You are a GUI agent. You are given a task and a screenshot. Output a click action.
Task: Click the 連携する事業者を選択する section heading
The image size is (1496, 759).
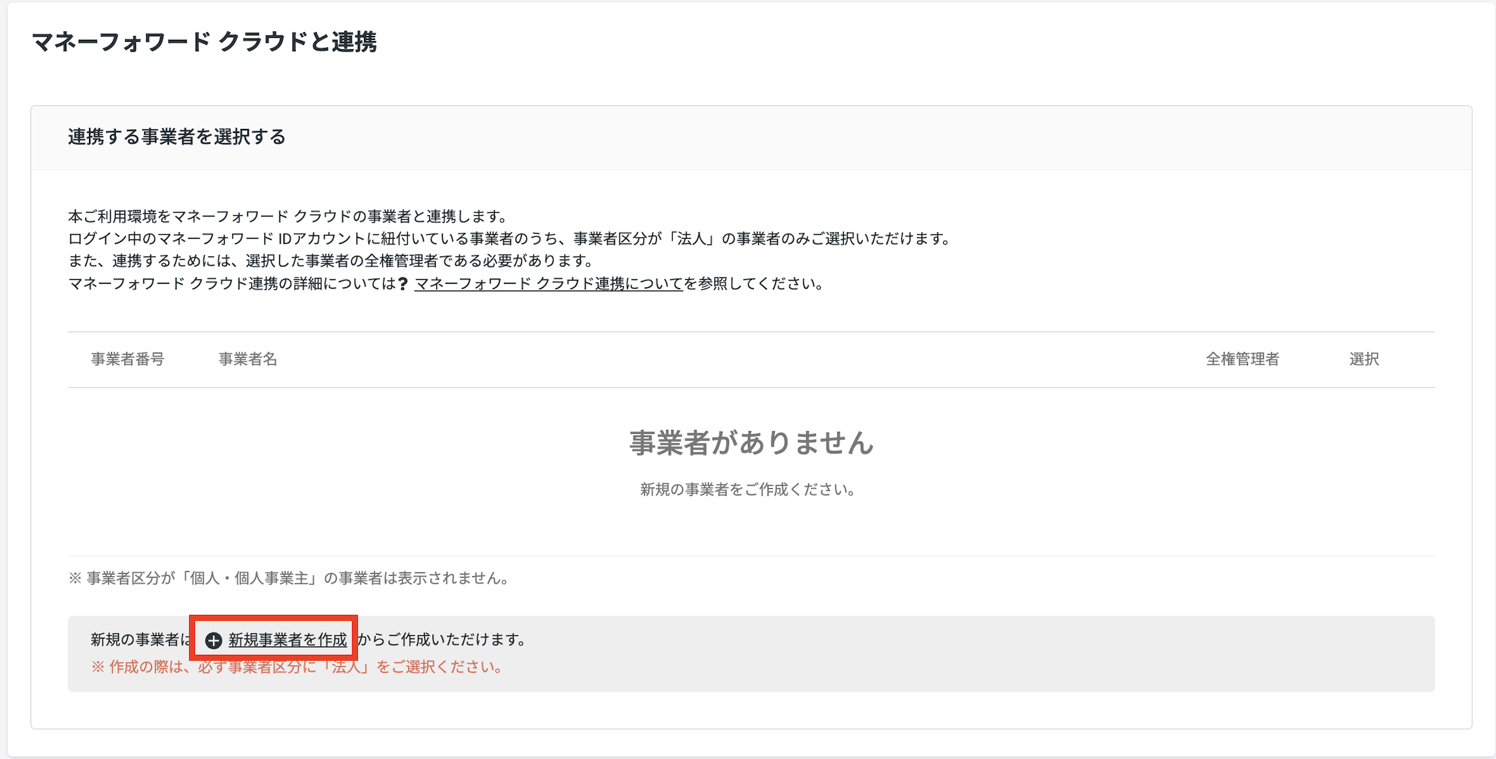(177, 137)
